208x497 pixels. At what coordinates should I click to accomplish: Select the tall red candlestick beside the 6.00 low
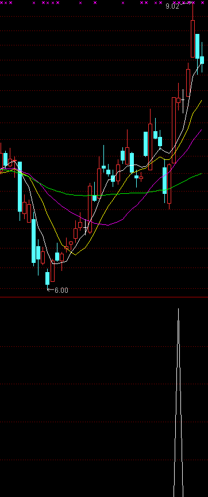52,272
